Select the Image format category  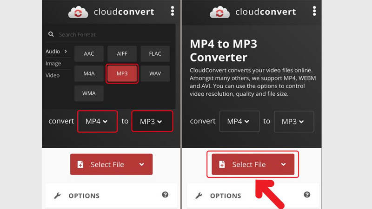tap(53, 63)
